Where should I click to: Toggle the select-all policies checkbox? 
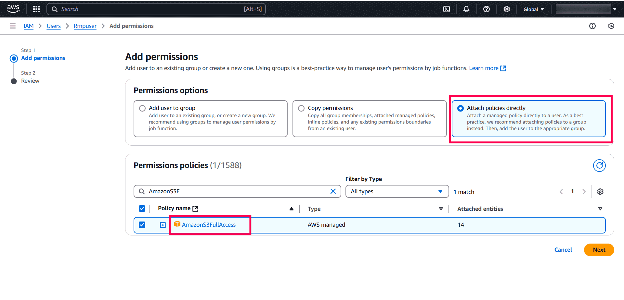142,209
